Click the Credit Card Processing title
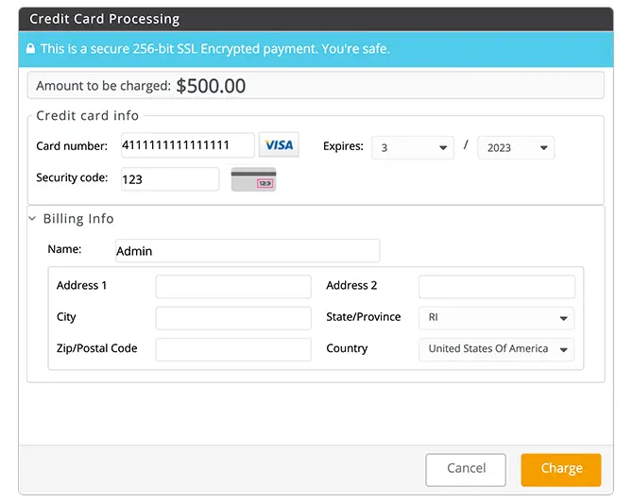 tap(105, 19)
